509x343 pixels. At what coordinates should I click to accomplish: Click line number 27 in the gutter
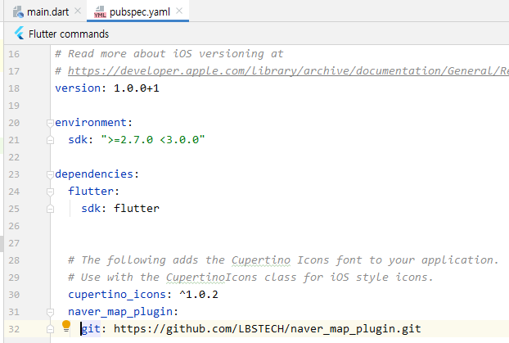pyautogui.click(x=14, y=243)
